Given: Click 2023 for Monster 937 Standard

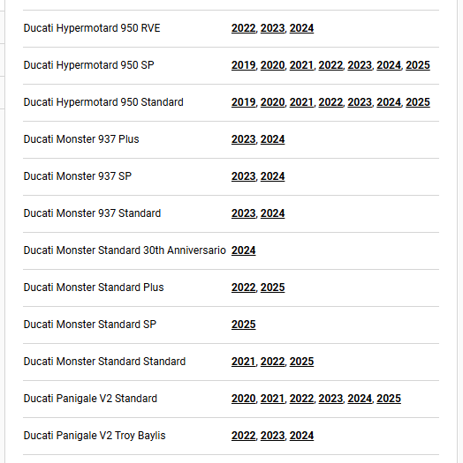Looking at the screenshot, I should 244,213.
